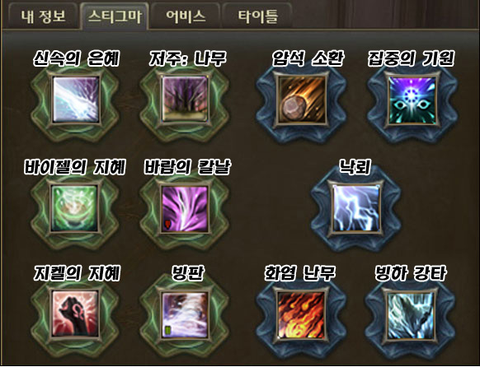Switch to the 타이틀 tab

(x=257, y=16)
